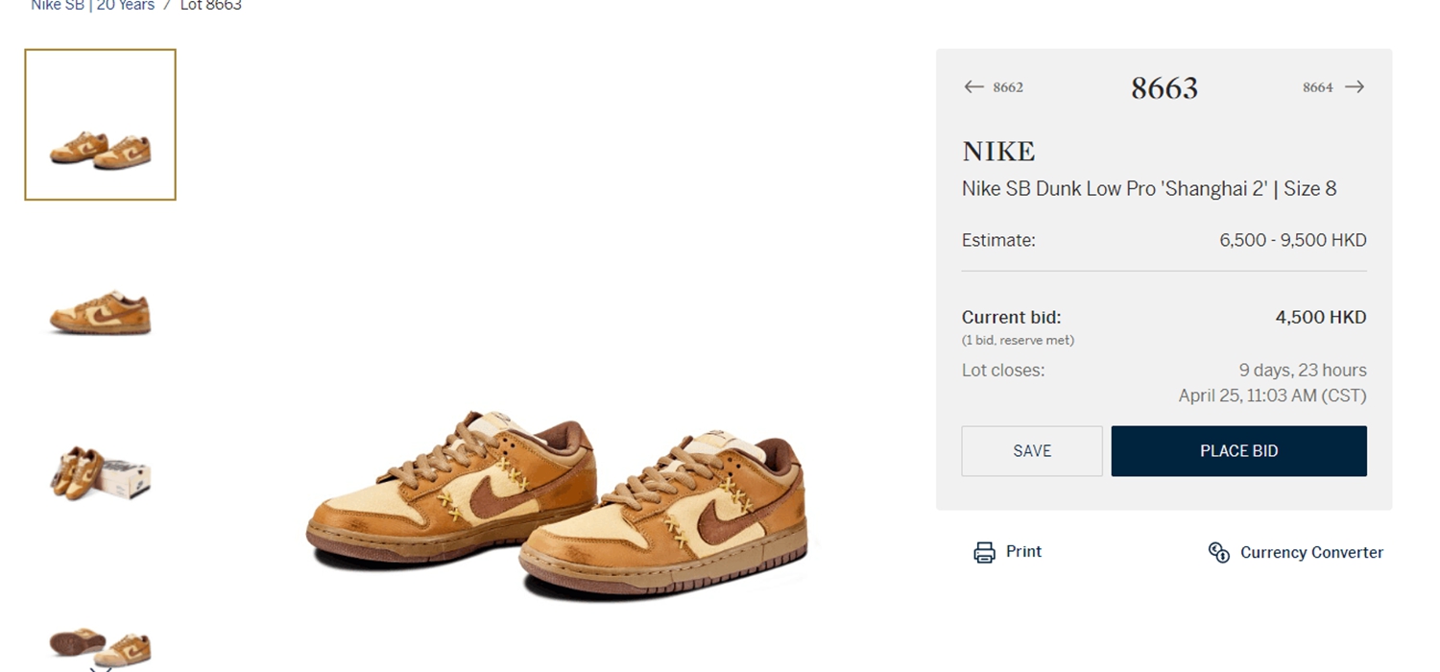
Task: Go to next lot using right arrow
Action: (x=1355, y=87)
